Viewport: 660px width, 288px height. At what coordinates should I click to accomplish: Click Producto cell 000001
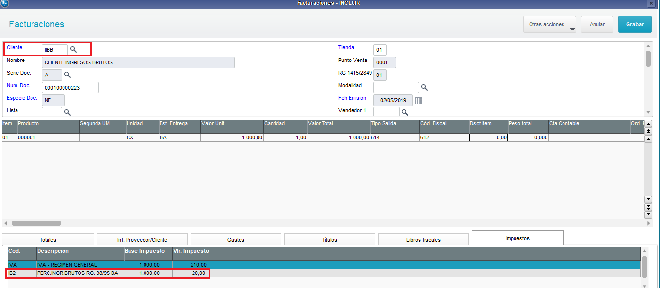click(x=48, y=137)
